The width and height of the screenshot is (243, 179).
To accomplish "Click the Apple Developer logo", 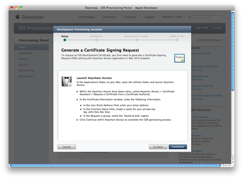I will coord(30,17).
